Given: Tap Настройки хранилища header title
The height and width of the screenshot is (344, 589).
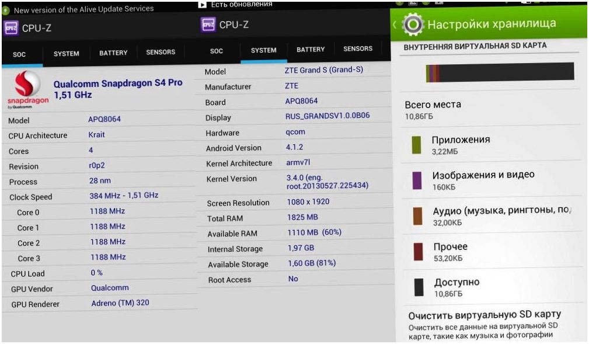Looking at the screenshot, I should coord(492,24).
